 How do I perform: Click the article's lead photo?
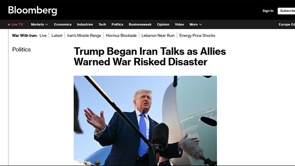click(145, 121)
